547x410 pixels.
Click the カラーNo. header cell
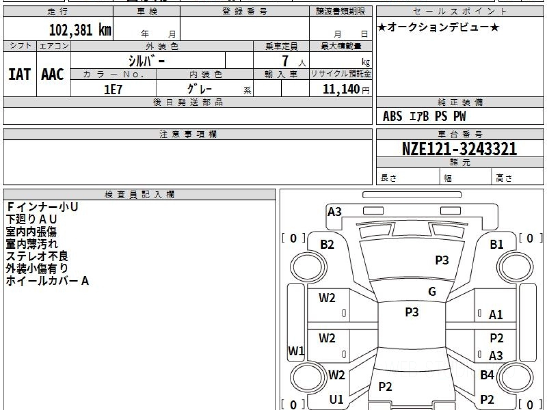(x=114, y=75)
